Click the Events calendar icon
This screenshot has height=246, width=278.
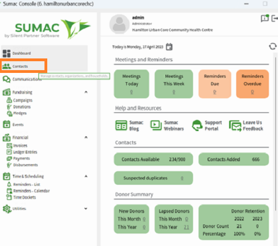pyautogui.click(x=7, y=125)
